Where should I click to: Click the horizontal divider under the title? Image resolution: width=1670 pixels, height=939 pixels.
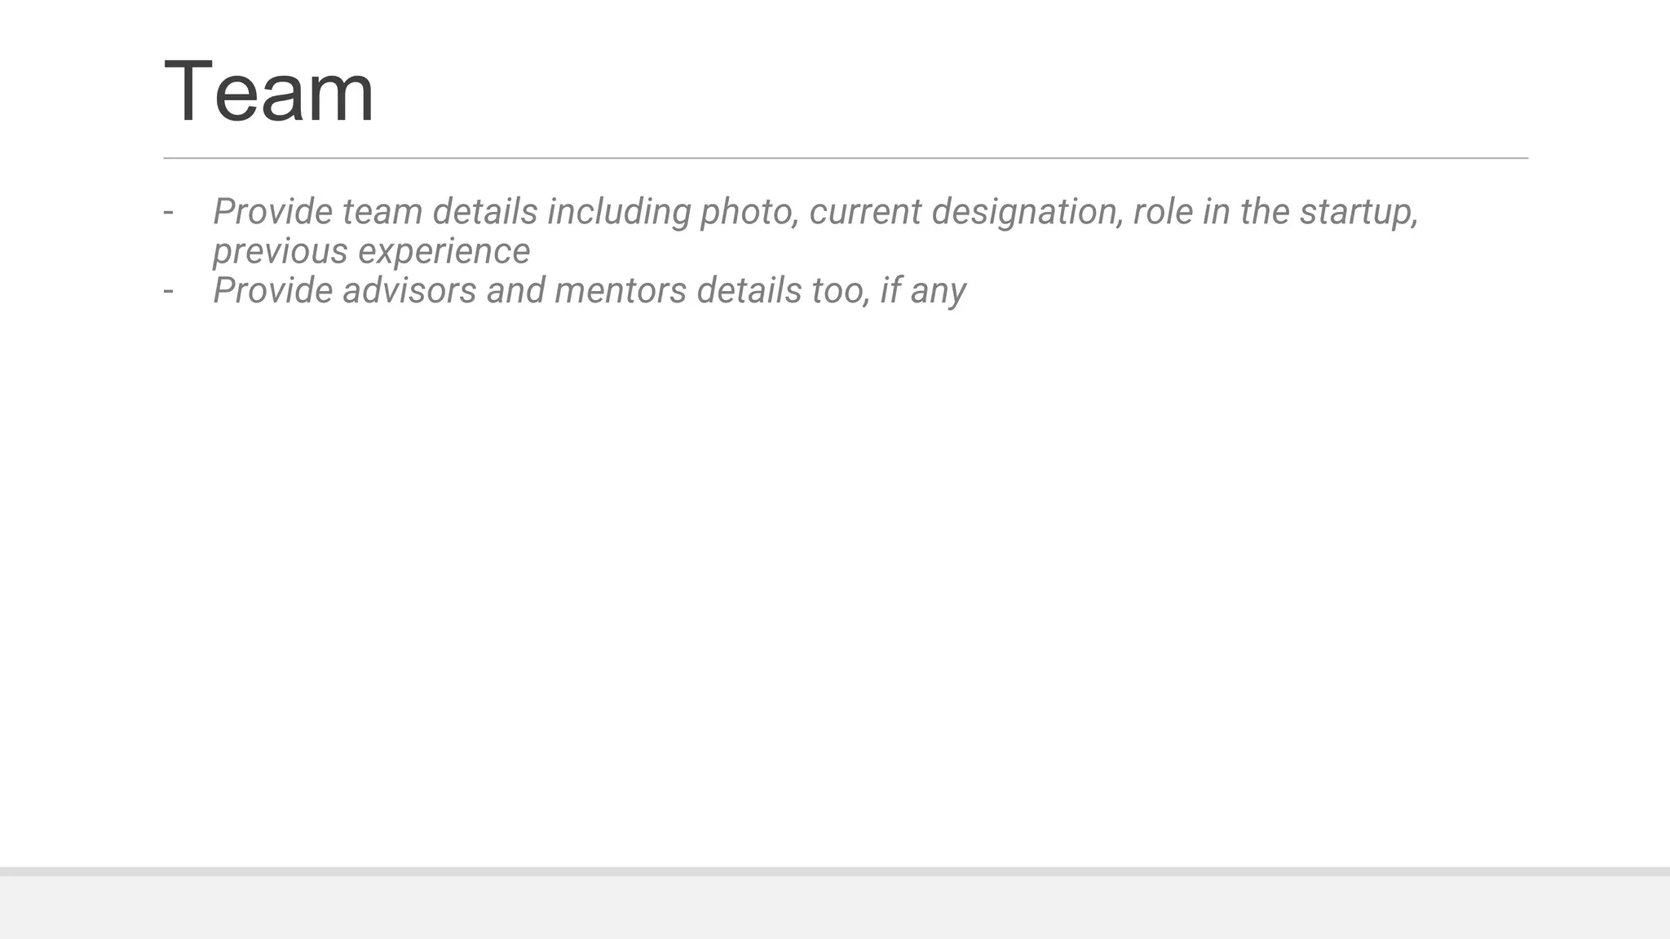pyautogui.click(x=846, y=158)
